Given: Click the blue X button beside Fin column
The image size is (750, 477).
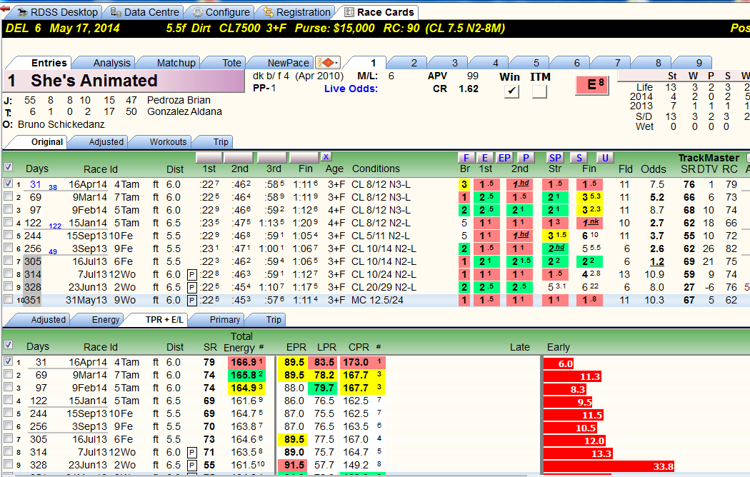Looking at the screenshot, I should click(326, 157).
